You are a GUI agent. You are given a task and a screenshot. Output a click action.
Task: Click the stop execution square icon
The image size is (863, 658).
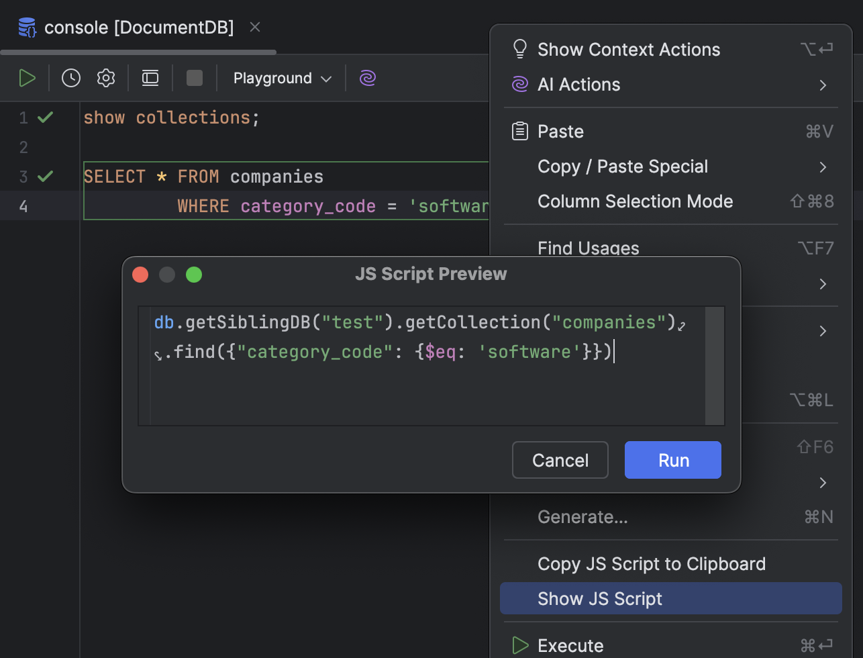tap(194, 77)
